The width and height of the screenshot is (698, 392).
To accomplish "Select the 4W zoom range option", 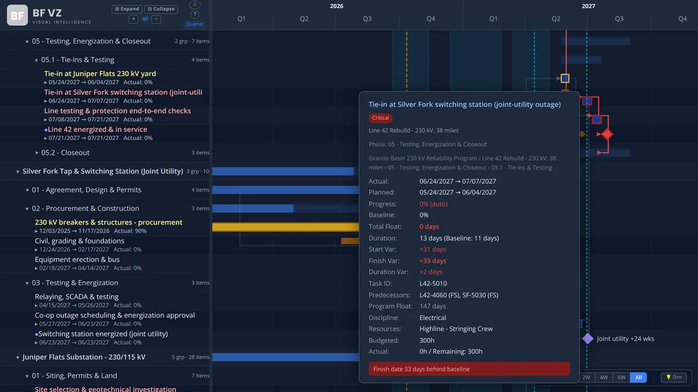I will tap(604, 377).
